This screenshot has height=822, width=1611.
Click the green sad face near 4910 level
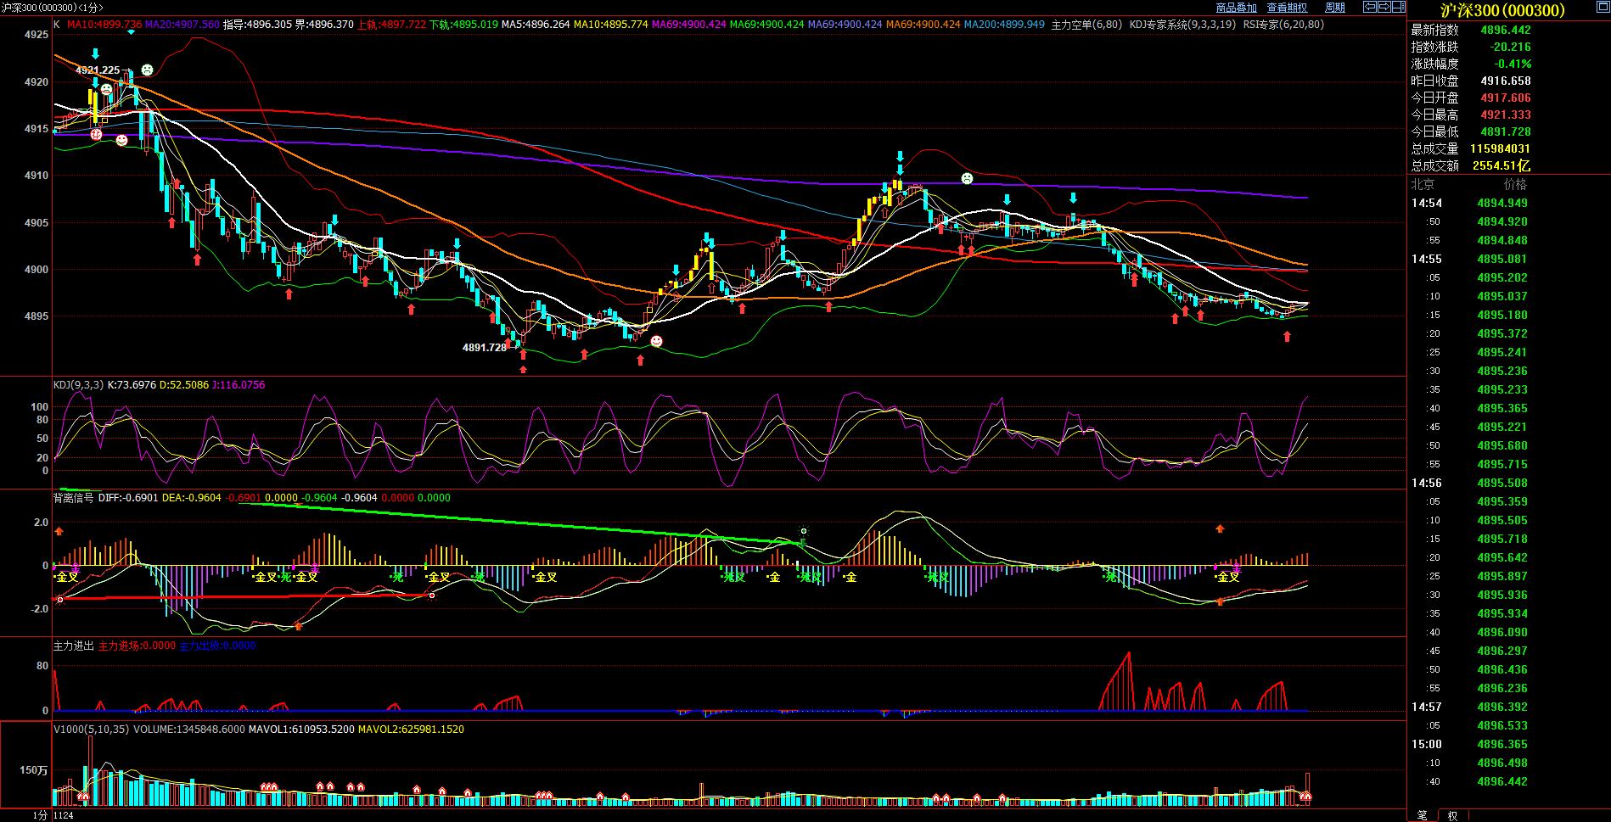tap(967, 178)
